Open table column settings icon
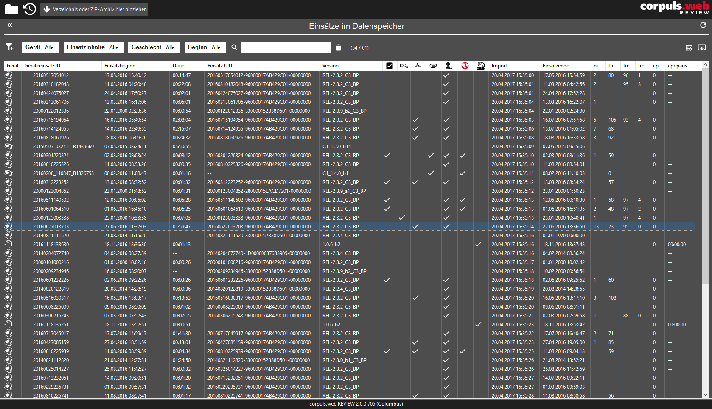Viewport: 712px width, 409px height. point(689,47)
